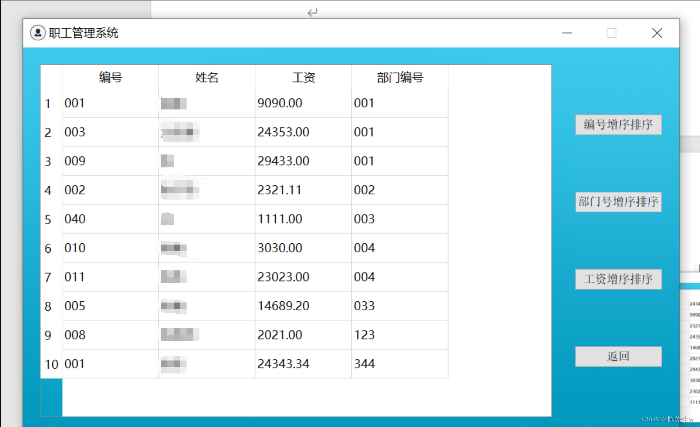This screenshot has height=427, width=700.
Task: Maximize the 职工管理系统 window
Action: click(x=612, y=33)
